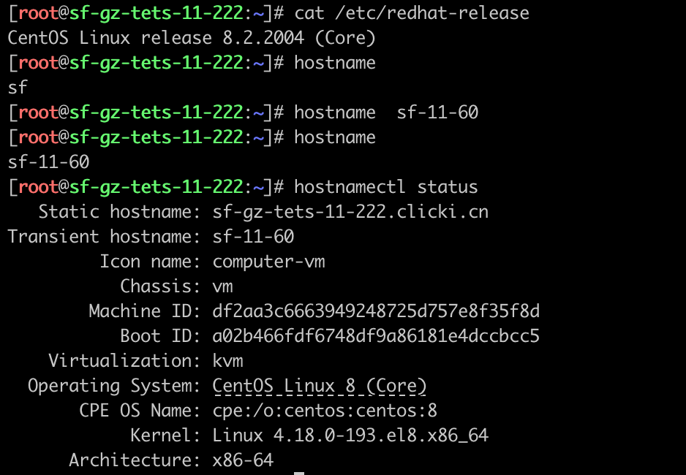Click the lone 'sf' hostname output
The width and height of the screenshot is (686, 475).
click(x=18, y=88)
